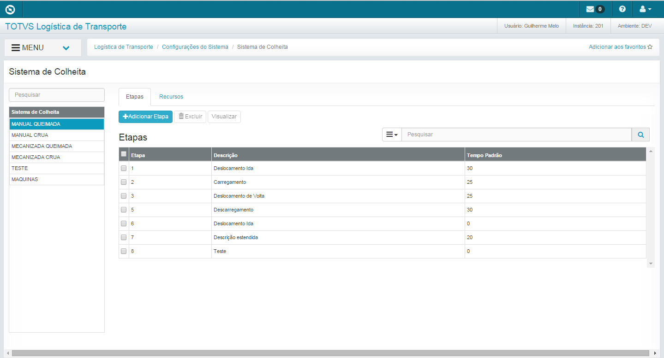The width and height of the screenshot is (664, 358).
Task: Click Descarregamento description cell
Action: [338, 210]
